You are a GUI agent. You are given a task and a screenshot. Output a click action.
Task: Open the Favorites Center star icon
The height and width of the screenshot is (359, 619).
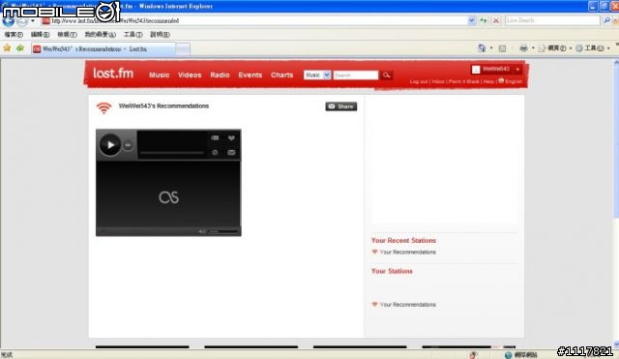(x=7, y=48)
